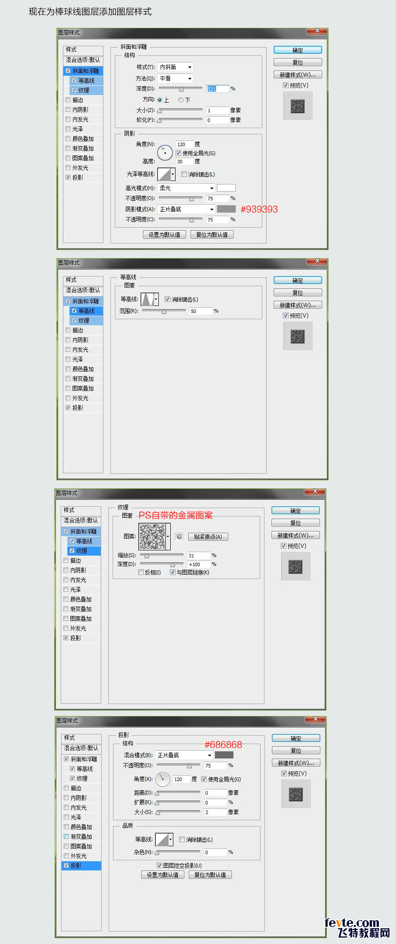Click the 大小 field showing 2 in the 投影 dialog
This screenshot has height=944, width=396.
215,812
